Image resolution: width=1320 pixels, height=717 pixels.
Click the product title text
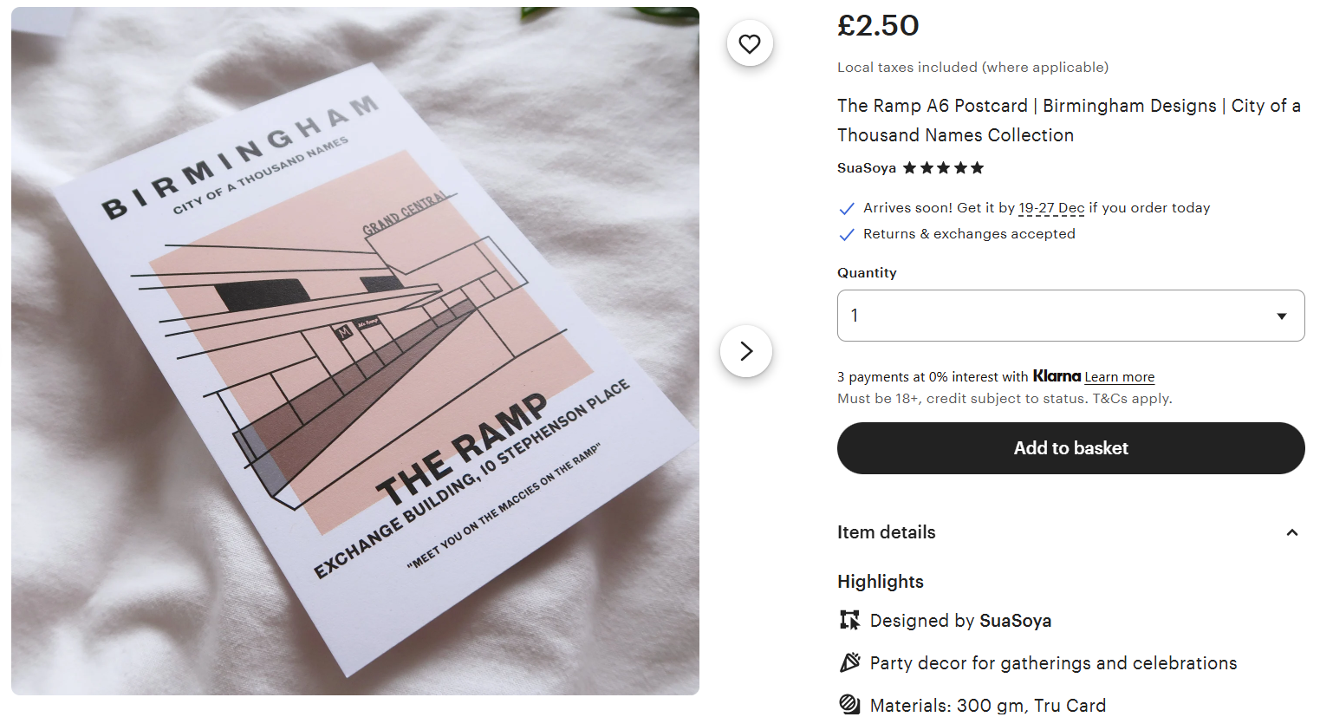coord(1069,121)
